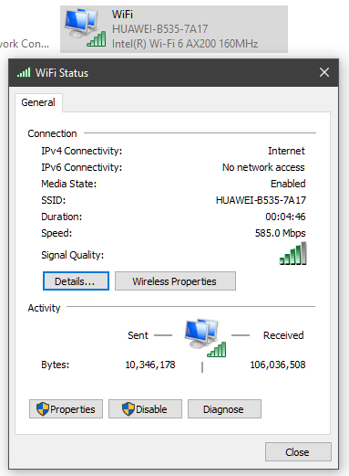The image size is (349, 476).
Task: Disable the WiFi adapter
Action: point(145,409)
